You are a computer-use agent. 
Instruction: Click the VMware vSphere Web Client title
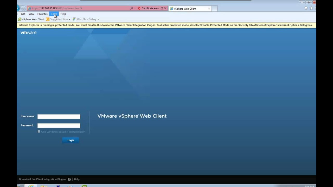coord(132,116)
